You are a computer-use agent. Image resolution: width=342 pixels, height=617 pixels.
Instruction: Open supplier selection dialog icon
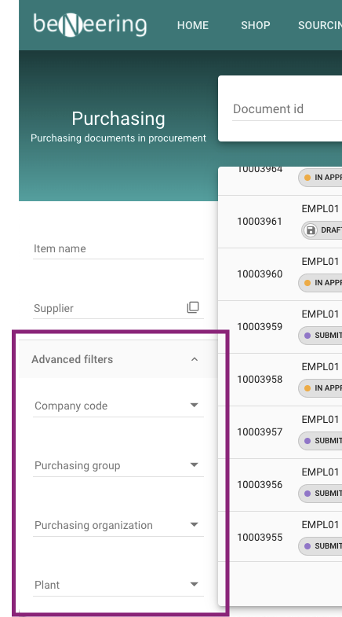(x=193, y=307)
